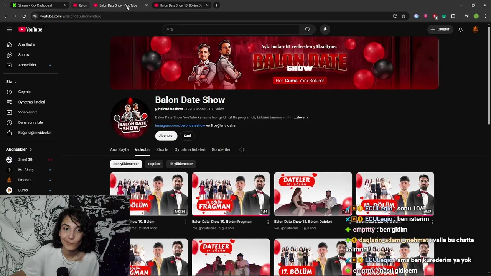Image resolution: width=491 pixels, height=276 pixels.
Task: Open instagram.com/balondateshow link
Action: tap(180, 125)
